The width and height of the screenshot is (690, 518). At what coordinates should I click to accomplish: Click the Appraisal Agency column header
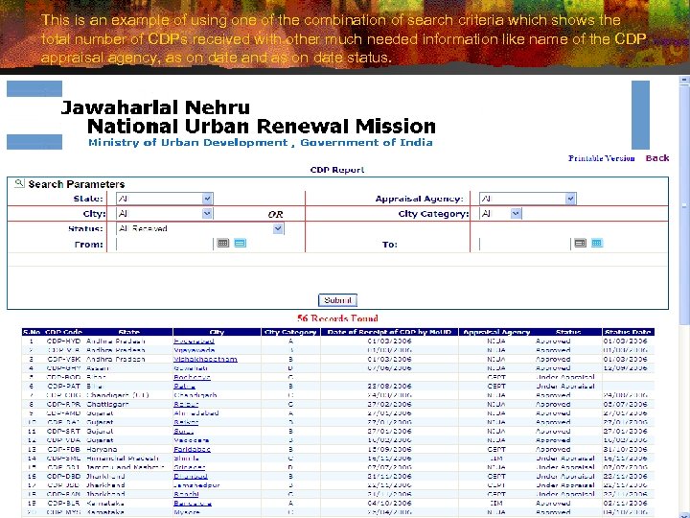pyautogui.click(x=496, y=332)
